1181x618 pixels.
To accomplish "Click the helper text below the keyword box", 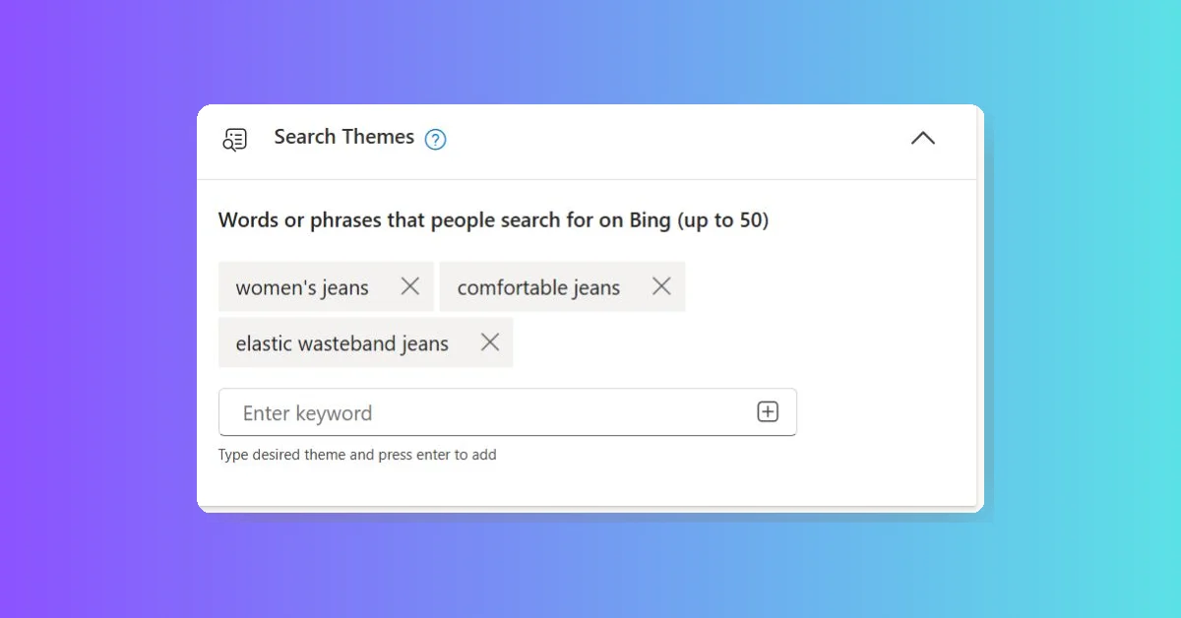I will [x=357, y=455].
